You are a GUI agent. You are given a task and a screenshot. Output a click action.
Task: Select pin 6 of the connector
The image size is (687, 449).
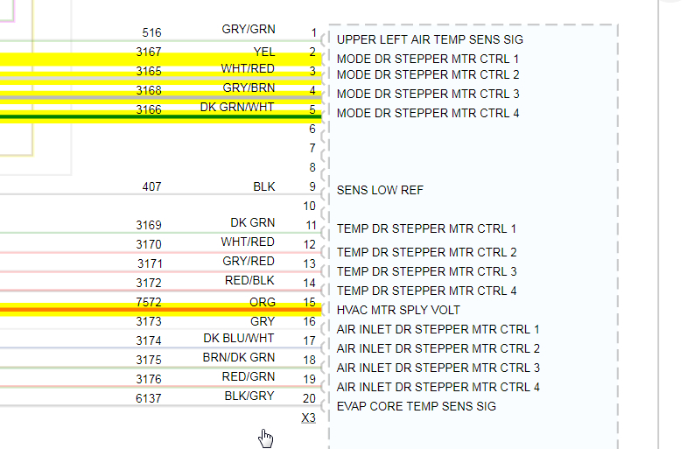click(x=312, y=130)
